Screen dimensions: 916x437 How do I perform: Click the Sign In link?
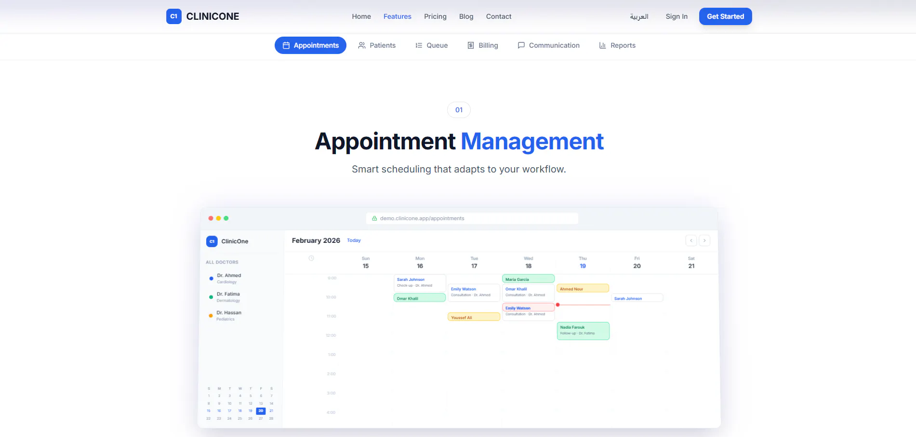pos(677,16)
